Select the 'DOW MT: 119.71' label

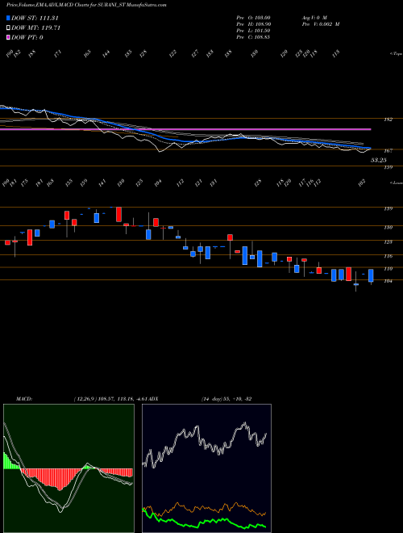click(35, 28)
